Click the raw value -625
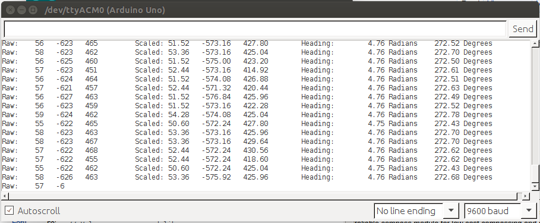 (64, 61)
